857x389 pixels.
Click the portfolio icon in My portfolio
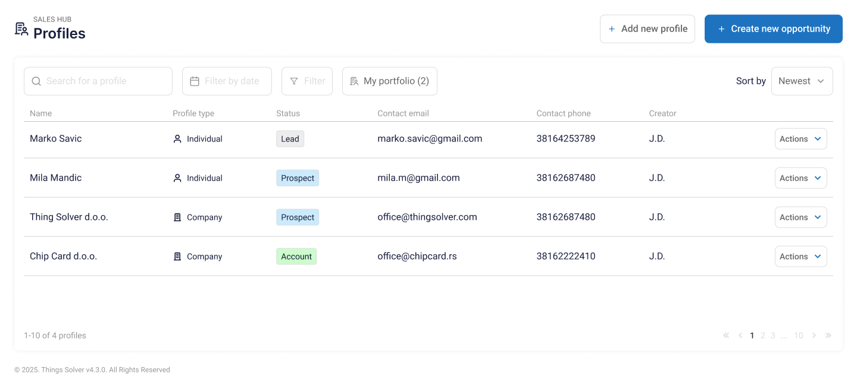(x=354, y=81)
